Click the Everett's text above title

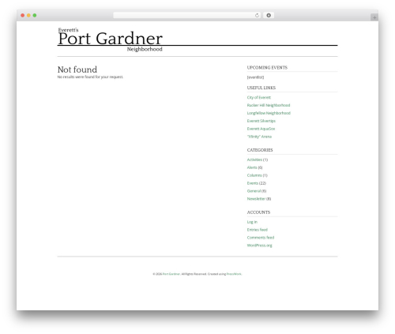click(68, 30)
